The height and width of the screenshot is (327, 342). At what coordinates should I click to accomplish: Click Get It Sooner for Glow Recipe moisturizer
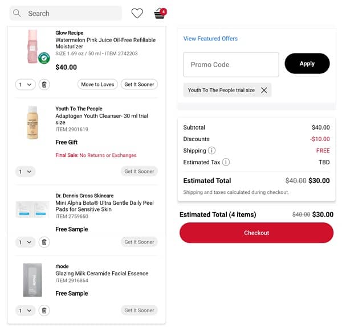tap(139, 85)
